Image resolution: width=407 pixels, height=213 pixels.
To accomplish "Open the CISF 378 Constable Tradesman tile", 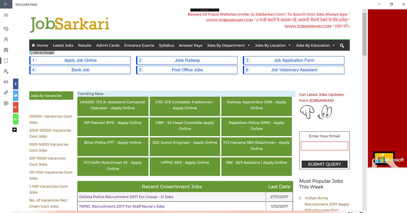I will [185, 106].
